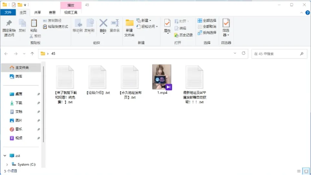Open the Open dropdown in ribbon
This screenshot has width=311, height=175.
(x=181, y=21)
